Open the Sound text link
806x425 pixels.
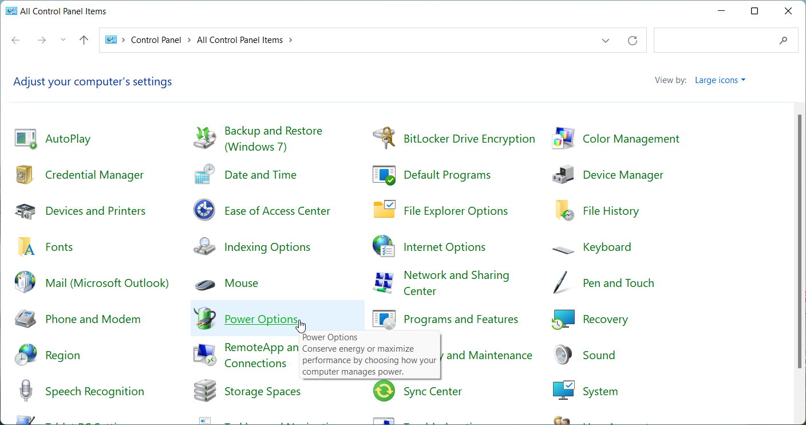[x=599, y=355]
